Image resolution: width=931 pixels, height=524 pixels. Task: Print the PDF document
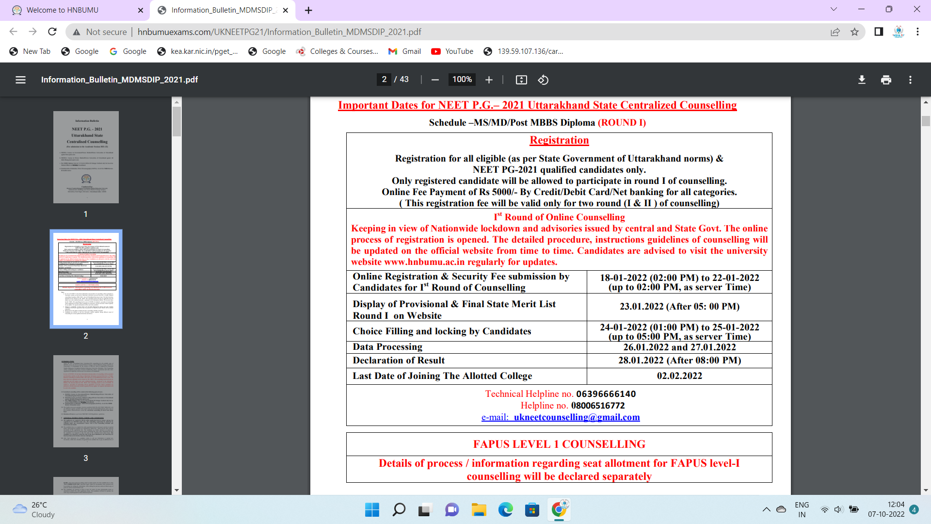[886, 80]
